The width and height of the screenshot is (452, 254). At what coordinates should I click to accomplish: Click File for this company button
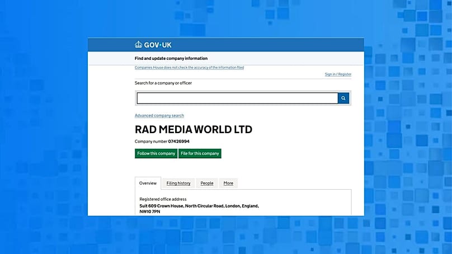tap(200, 153)
